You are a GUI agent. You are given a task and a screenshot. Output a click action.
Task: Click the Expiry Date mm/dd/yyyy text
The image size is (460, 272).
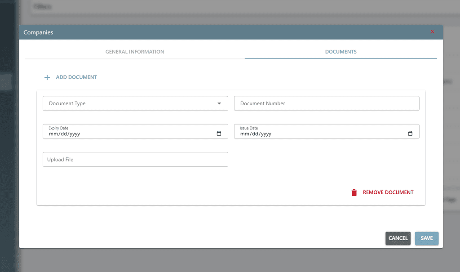coord(65,134)
